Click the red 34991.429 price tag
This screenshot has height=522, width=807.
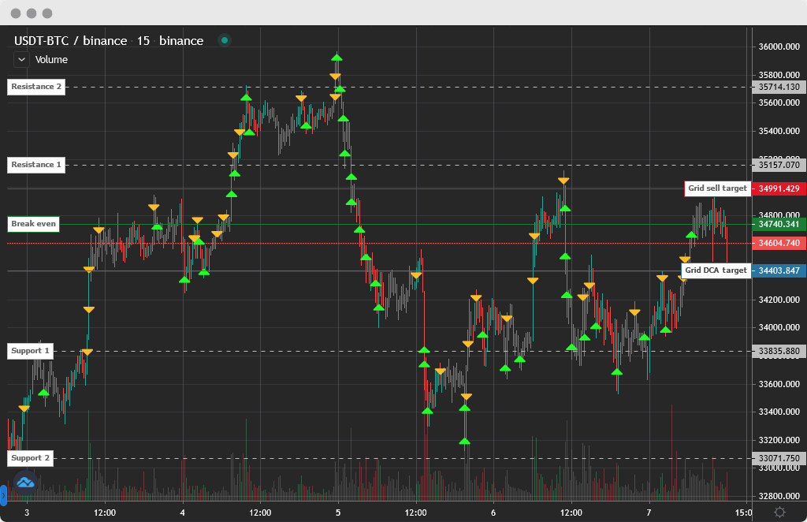tap(779, 188)
